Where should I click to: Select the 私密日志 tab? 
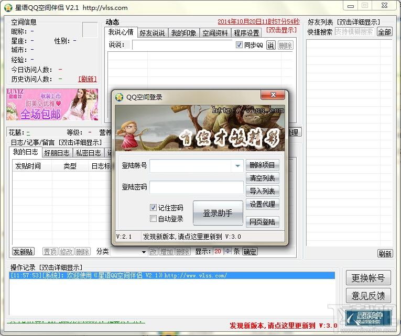pyautogui.click(x=87, y=153)
